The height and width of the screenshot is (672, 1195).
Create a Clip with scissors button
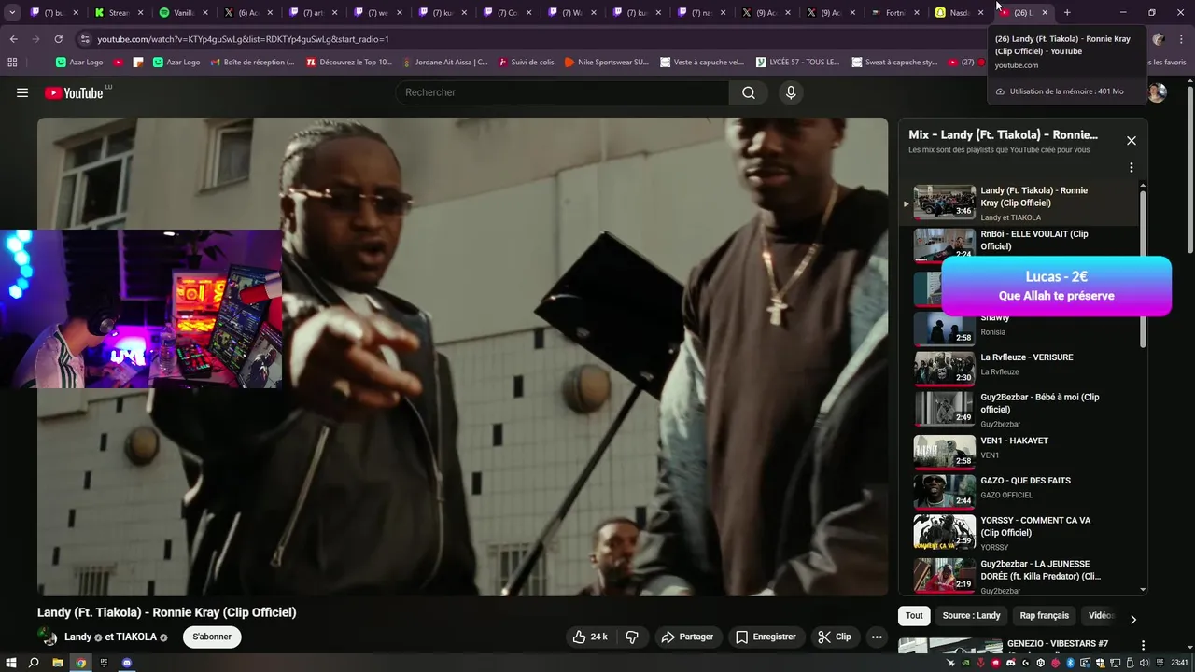pyautogui.click(x=834, y=637)
